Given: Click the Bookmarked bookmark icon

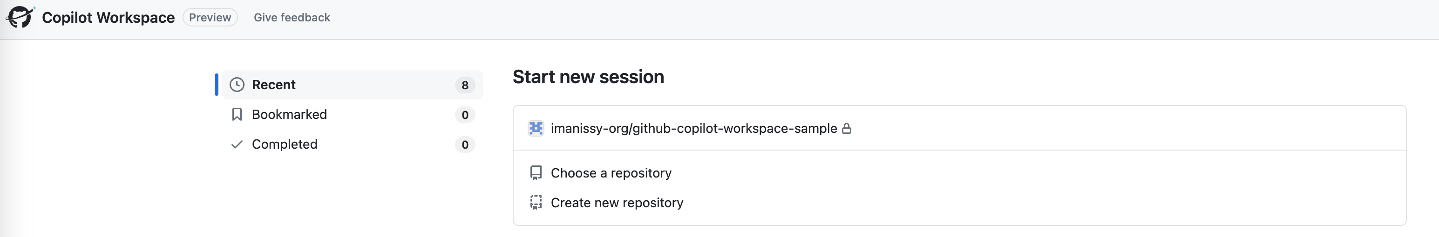Looking at the screenshot, I should click(x=237, y=114).
